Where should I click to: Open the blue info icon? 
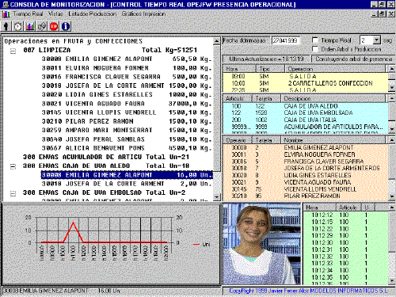pos(66,26)
